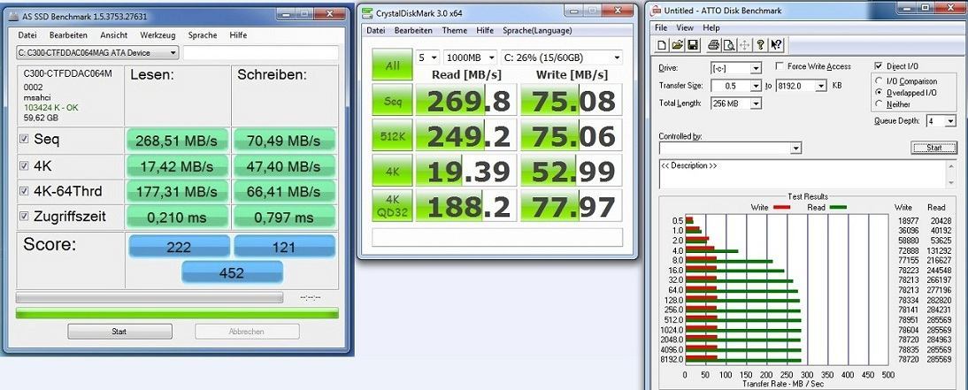Click the blank text field beside AS SSD drive selector
Screen dimensions: 968x390
click(260, 53)
